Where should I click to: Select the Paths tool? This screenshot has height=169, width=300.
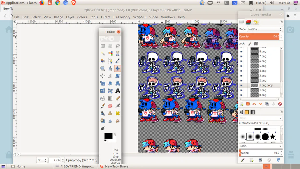(x=110, y=61)
